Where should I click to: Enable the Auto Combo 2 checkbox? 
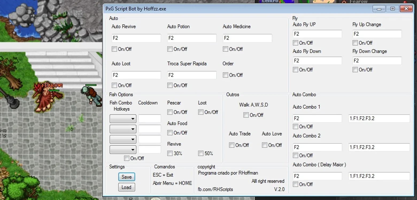(x=295, y=155)
